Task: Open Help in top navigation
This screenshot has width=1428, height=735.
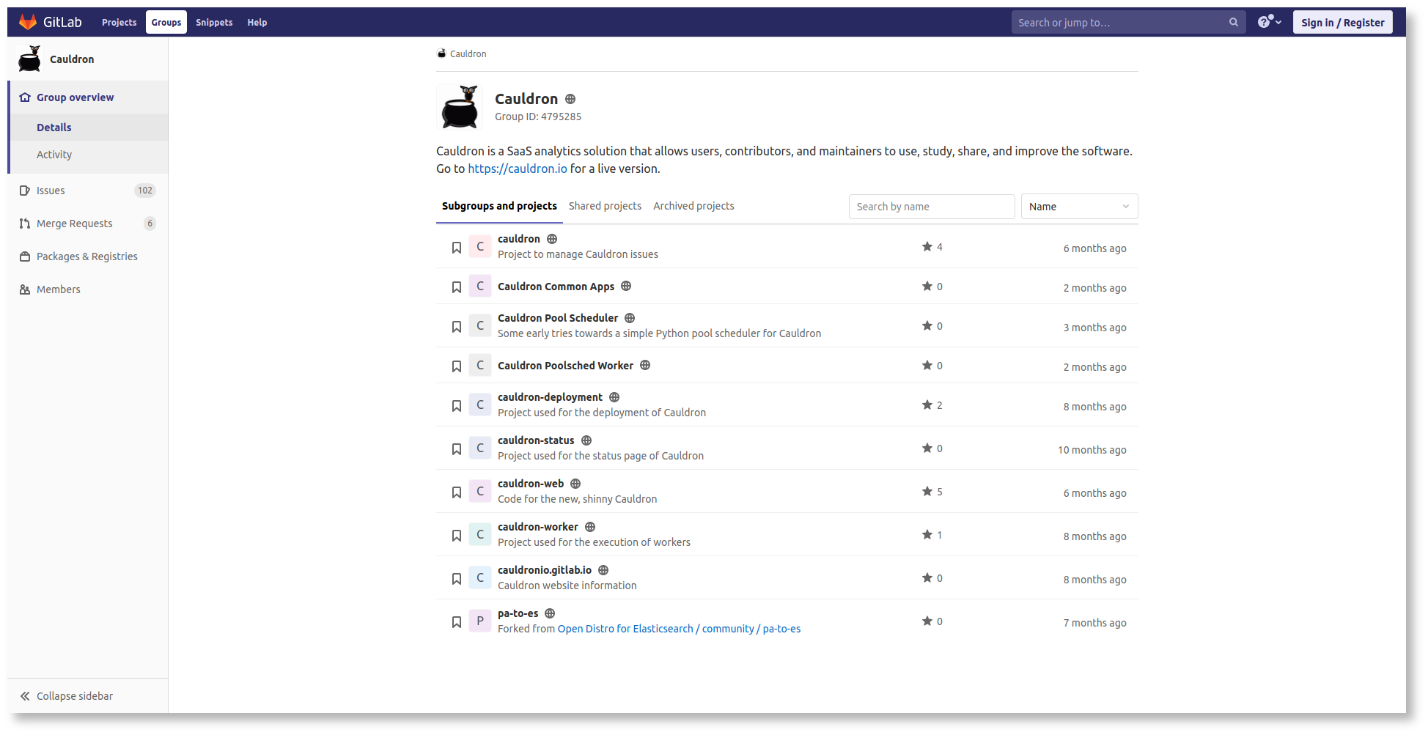Action: click(257, 22)
